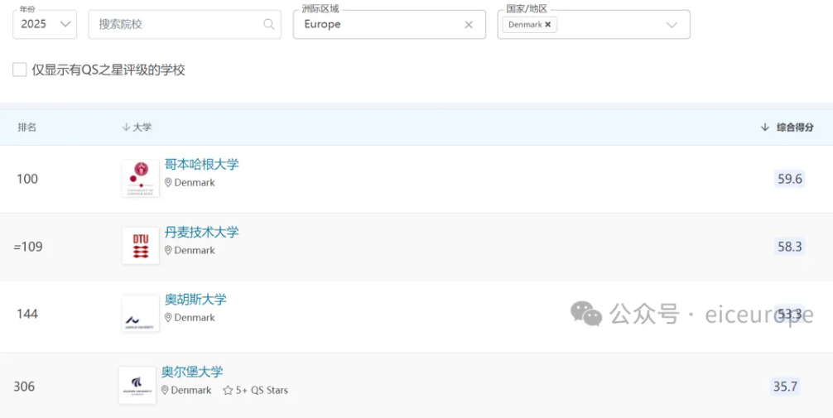Click rank 144
Screen dimensions: 833x418
27,314
